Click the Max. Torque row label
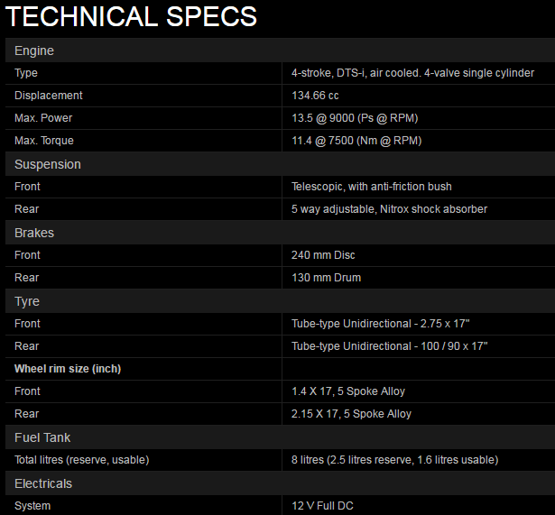This screenshot has height=515, width=555. (44, 141)
